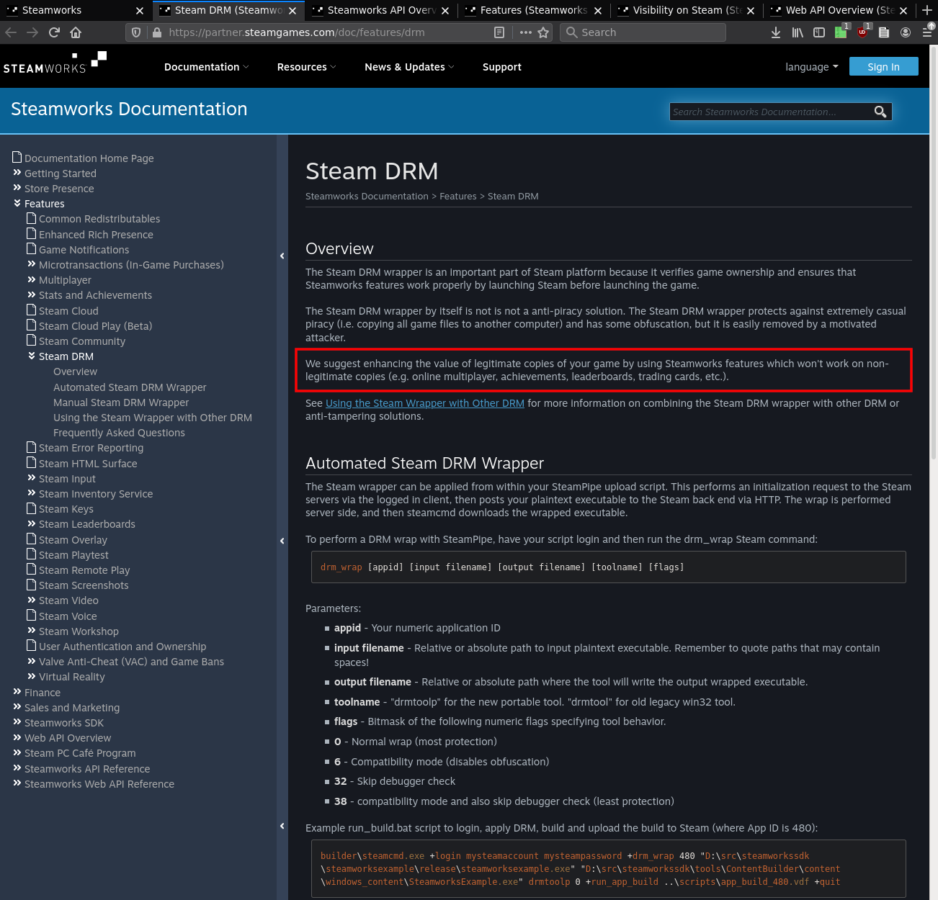Open Documentation Home Page link
938x900 pixels.
coord(89,158)
